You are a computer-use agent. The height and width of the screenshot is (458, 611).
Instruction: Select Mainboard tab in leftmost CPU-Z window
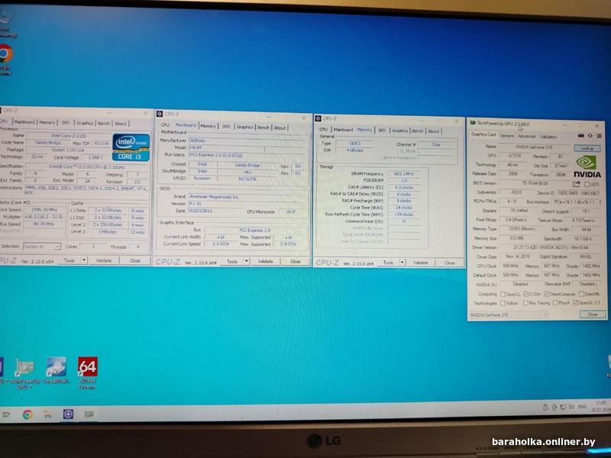[24, 122]
